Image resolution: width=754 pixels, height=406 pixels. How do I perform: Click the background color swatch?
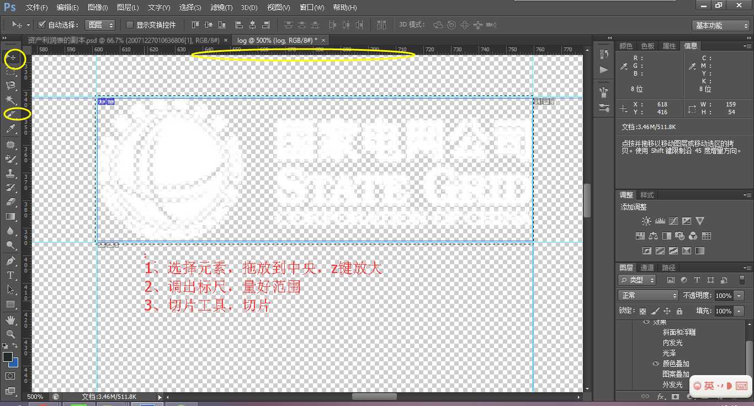(14, 363)
